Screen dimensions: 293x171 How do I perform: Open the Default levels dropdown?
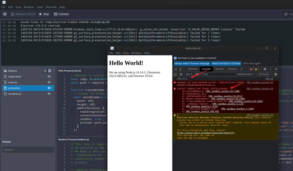click(x=246, y=74)
